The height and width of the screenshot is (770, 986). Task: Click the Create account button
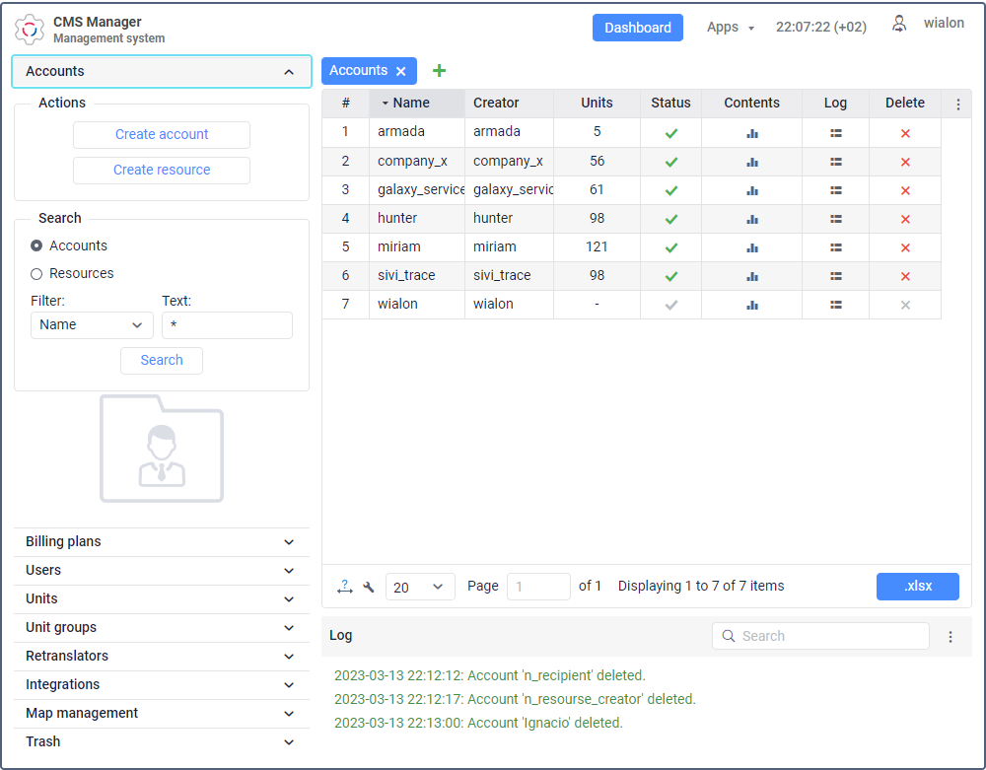162,135
